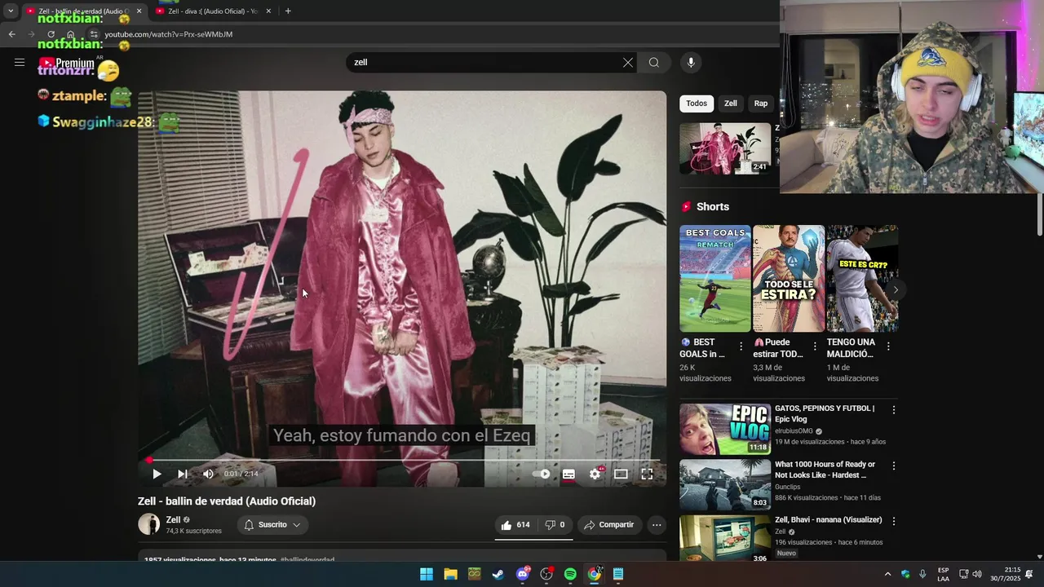This screenshot has height=587, width=1044.
Task: Open the tab search dropdown arrow
Action: coord(11,11)
